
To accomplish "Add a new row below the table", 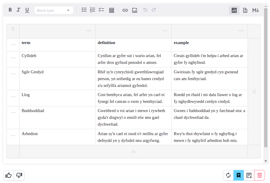I will pos(133,152).
